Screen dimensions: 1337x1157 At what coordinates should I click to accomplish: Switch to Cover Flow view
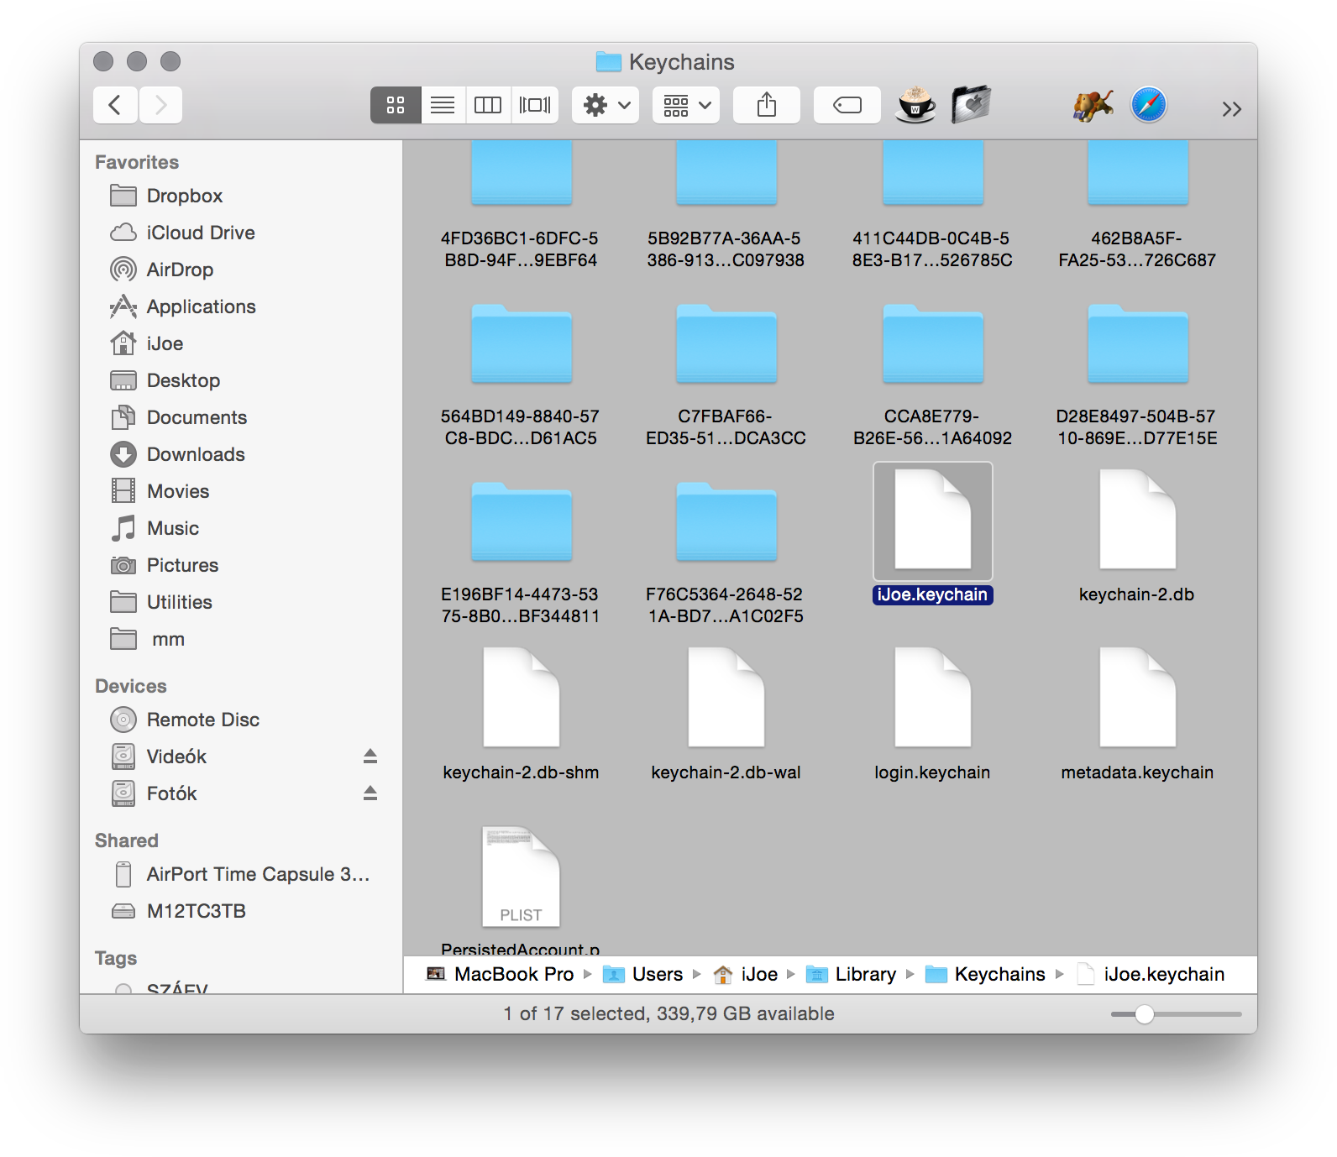click(535, 105)
